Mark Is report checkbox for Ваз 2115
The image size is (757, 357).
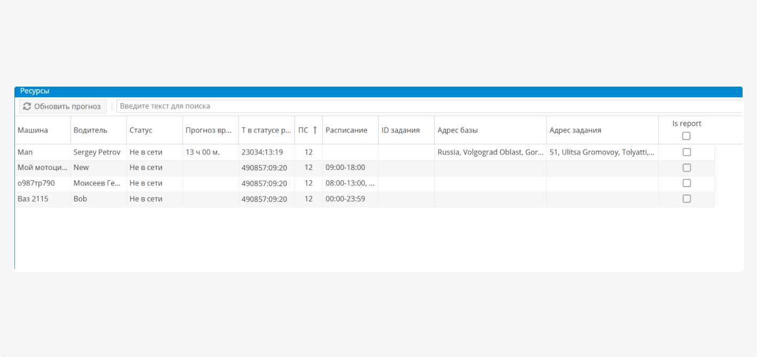point(686,199)
